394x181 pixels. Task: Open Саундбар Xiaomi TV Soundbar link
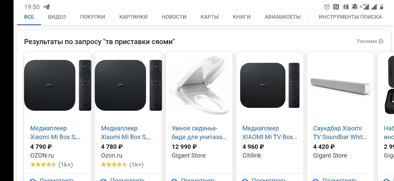pyautogui.click(x=340, y=133)
